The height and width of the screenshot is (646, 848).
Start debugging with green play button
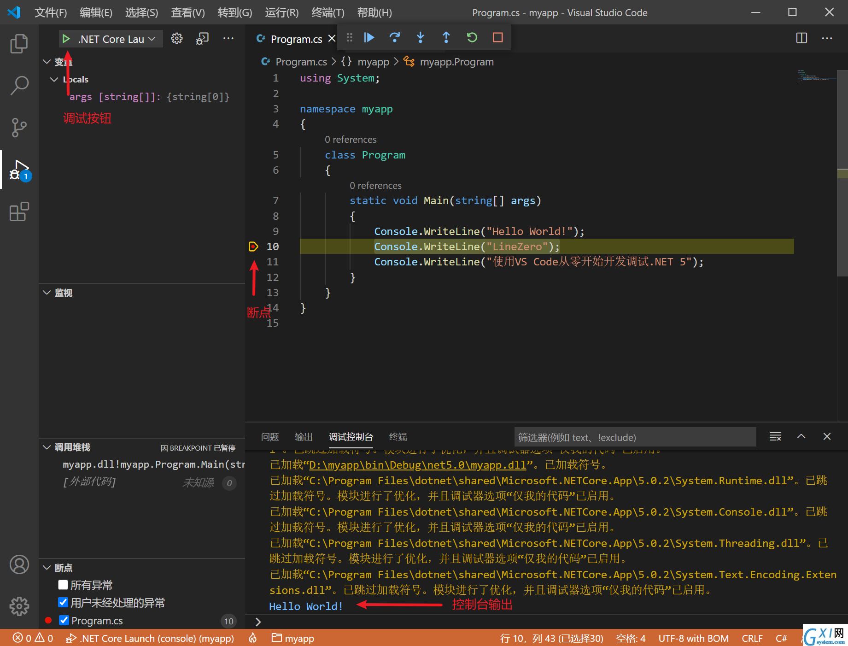[x=66, y=39]
